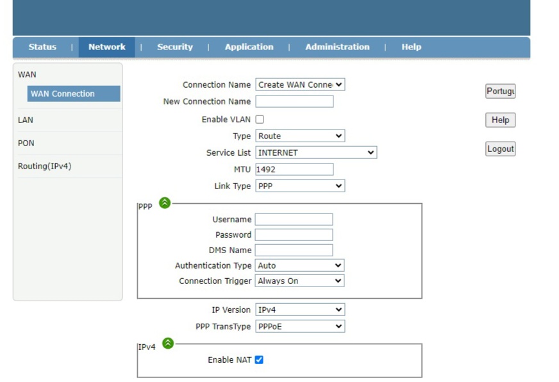Image resolution: width=559 pixels, height=382 pixels.
Task: Click the Help button on the right
Action: point(500,120)
